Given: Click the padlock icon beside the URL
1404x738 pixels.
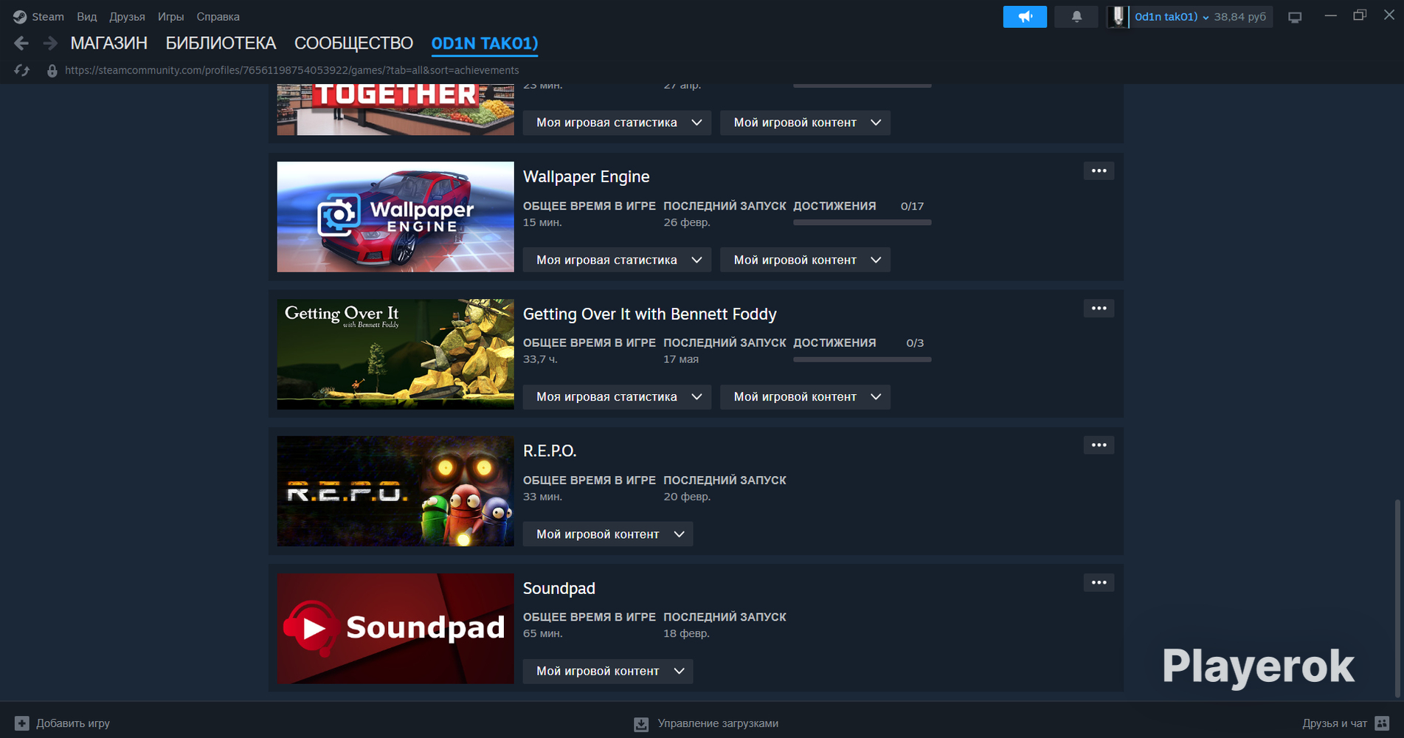Looking at the screenshot, I should click(52, 71).
